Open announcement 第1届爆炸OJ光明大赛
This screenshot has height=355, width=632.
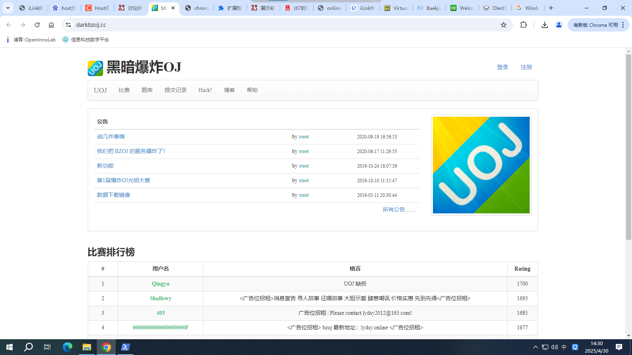pyautogui.click(x=123, y=180)
